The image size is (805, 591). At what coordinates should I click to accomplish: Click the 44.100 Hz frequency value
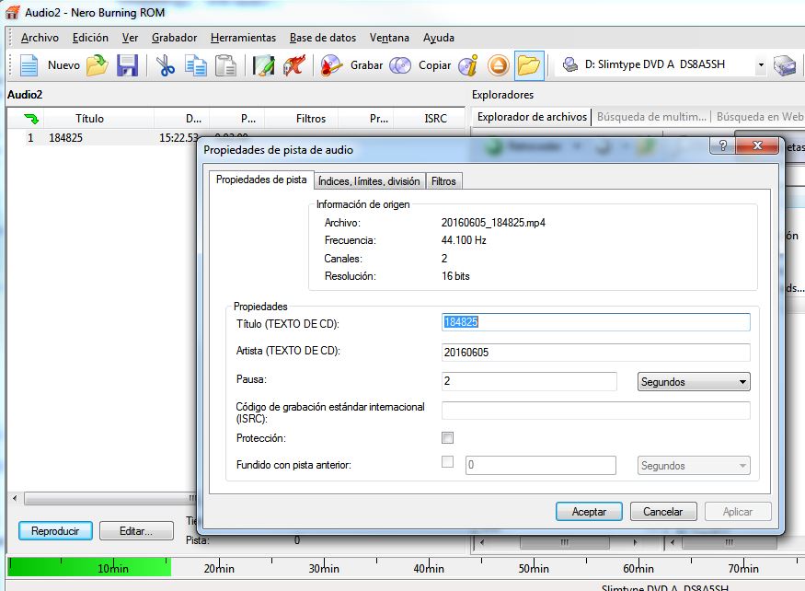(464, 240)
